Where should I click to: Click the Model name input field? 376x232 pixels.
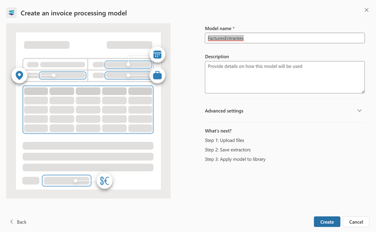click(285, 38)
